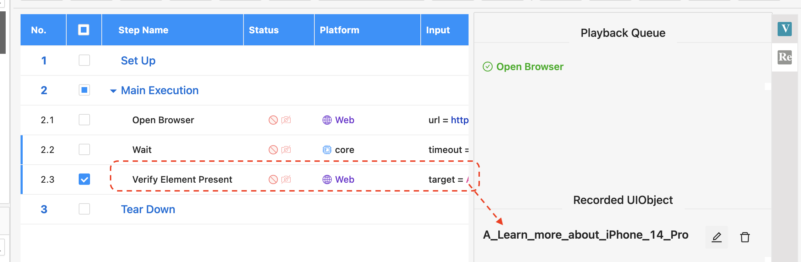
Task: Open the Tear Down section
Action: pyautogui.click(x=148, y=209)
